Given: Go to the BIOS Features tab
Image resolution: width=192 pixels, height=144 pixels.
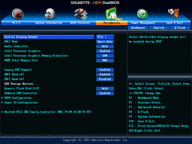Looking at the screenshot, I should pos(80,23).
